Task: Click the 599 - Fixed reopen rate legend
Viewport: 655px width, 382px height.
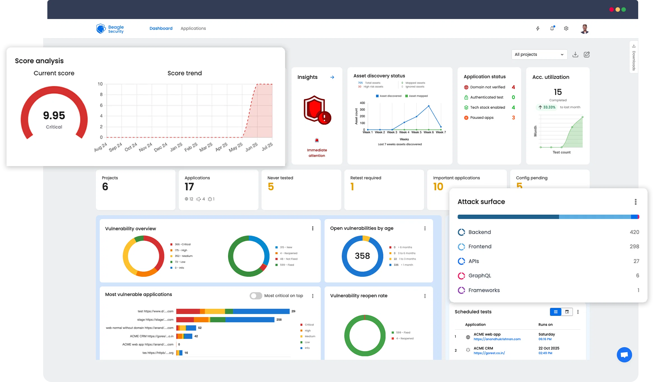Action: (401, 333)
